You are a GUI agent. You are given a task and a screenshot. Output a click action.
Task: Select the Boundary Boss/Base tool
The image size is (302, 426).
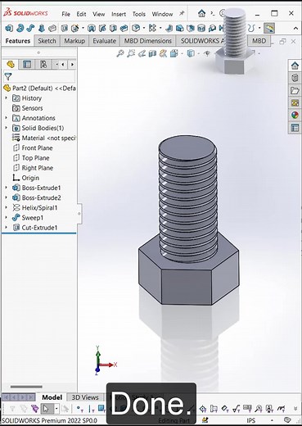(52, 28)
